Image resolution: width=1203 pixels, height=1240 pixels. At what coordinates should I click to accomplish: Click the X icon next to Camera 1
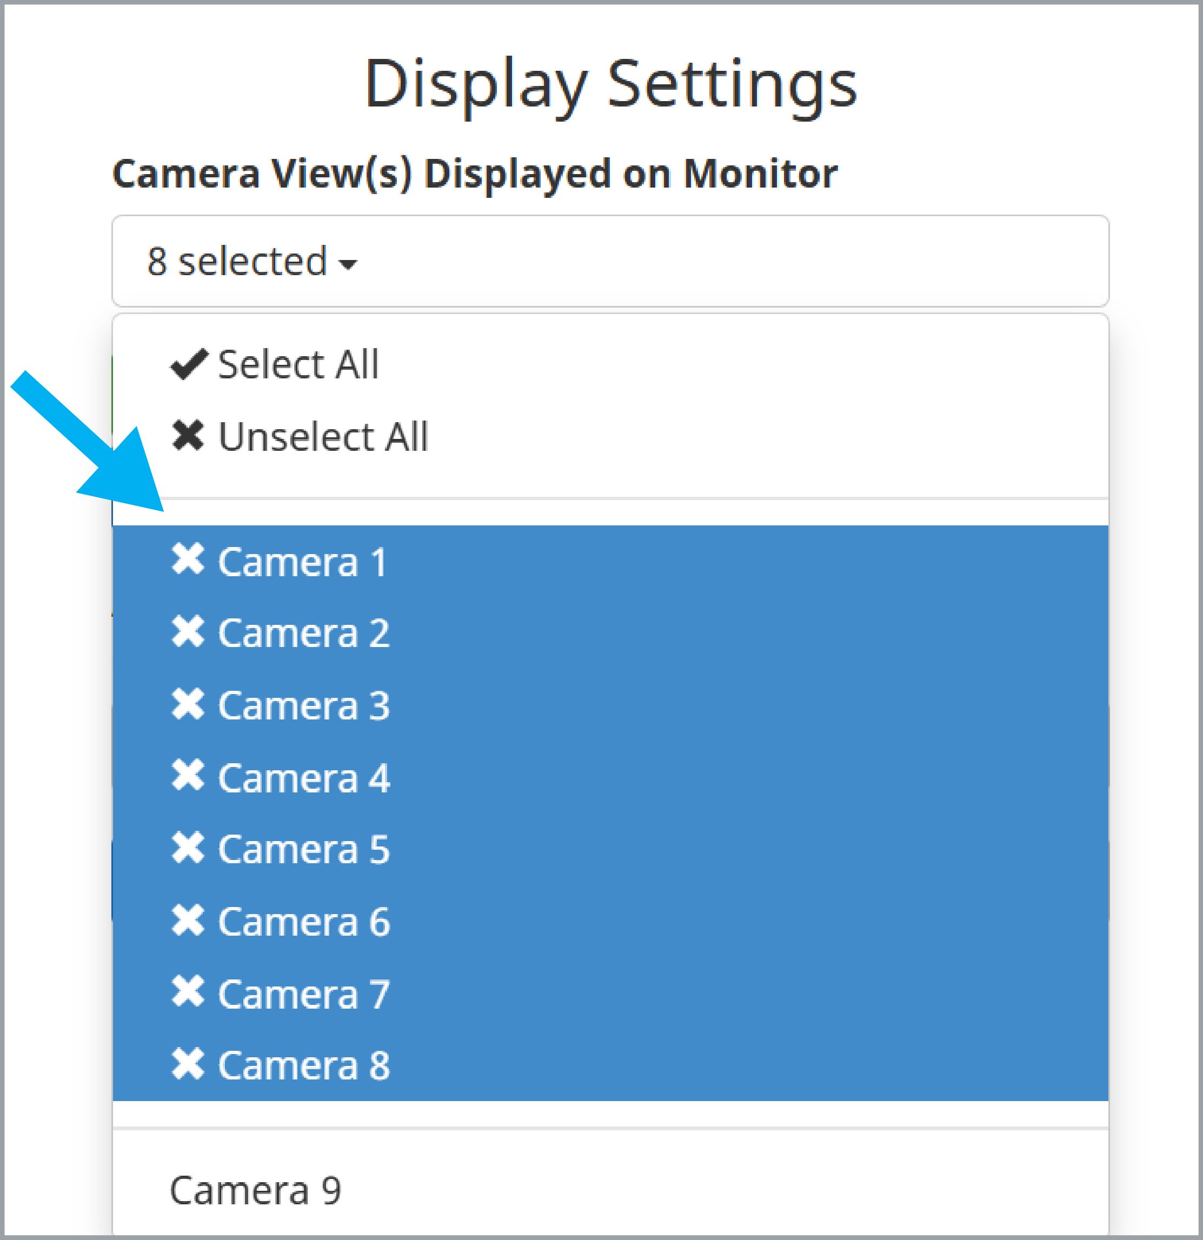point(188,560)
